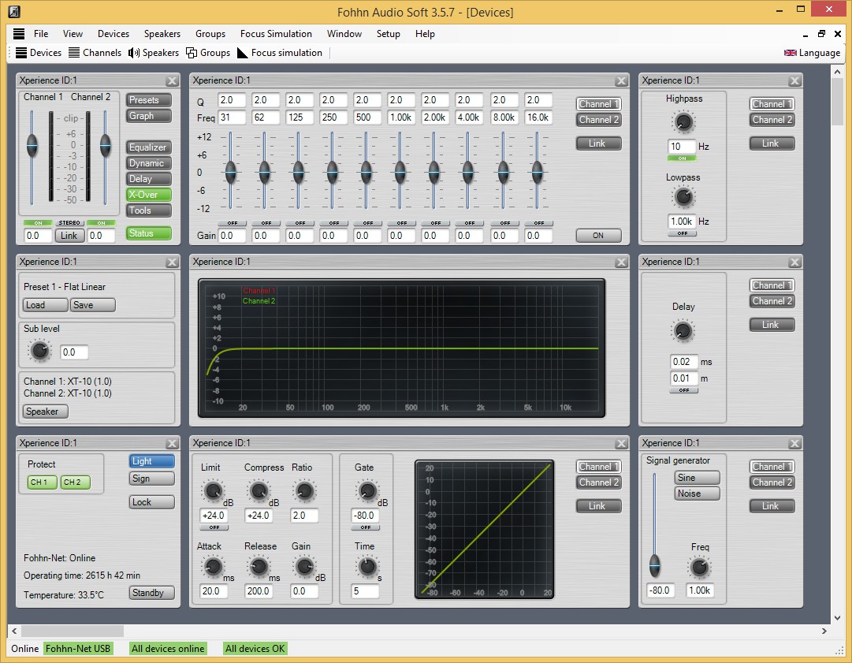
Task: Select the Sine signal generator button
Action: click(698, 478)
